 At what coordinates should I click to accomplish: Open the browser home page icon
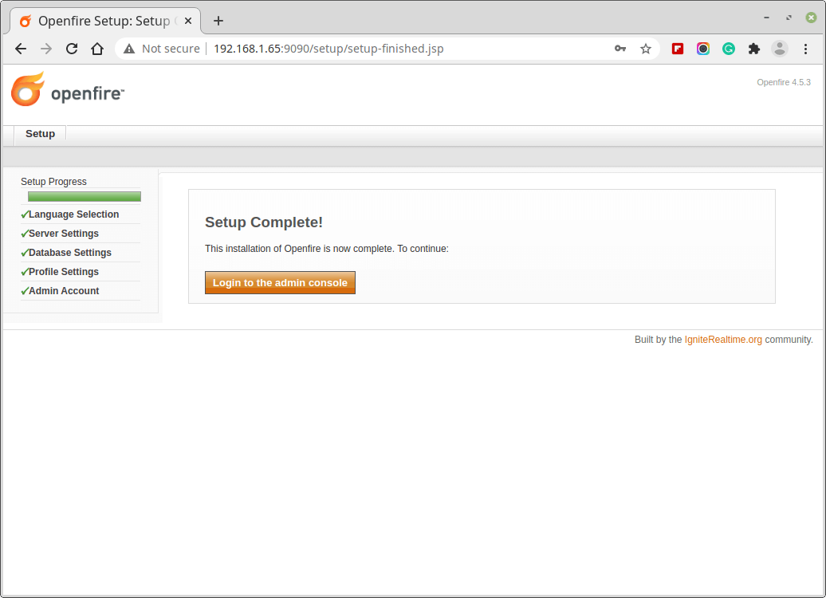click(x=97, y=49)
